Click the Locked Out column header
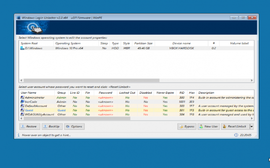The height and width of the screenshot is (168, 270). click(127, 93)
